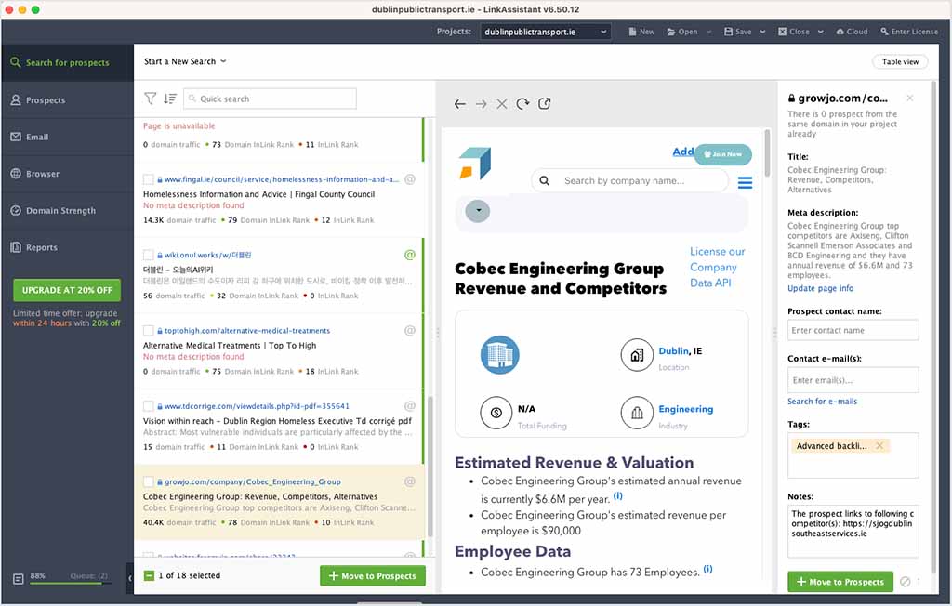Open the filter options with the funnel icon
Screen dimensions: 952x606
[x=151, y=98]
